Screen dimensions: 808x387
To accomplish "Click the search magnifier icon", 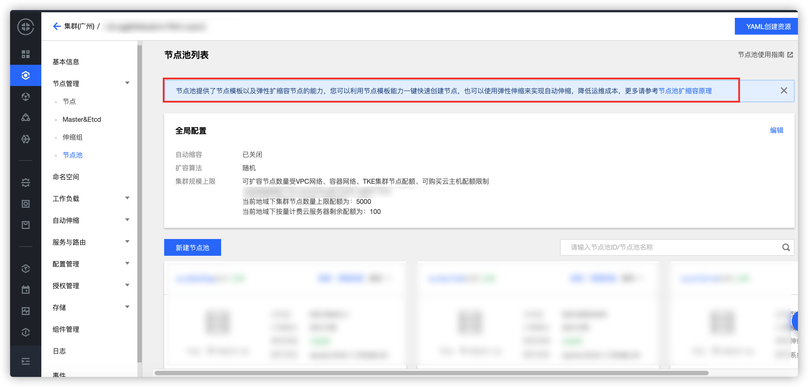I will click(786, 247).
